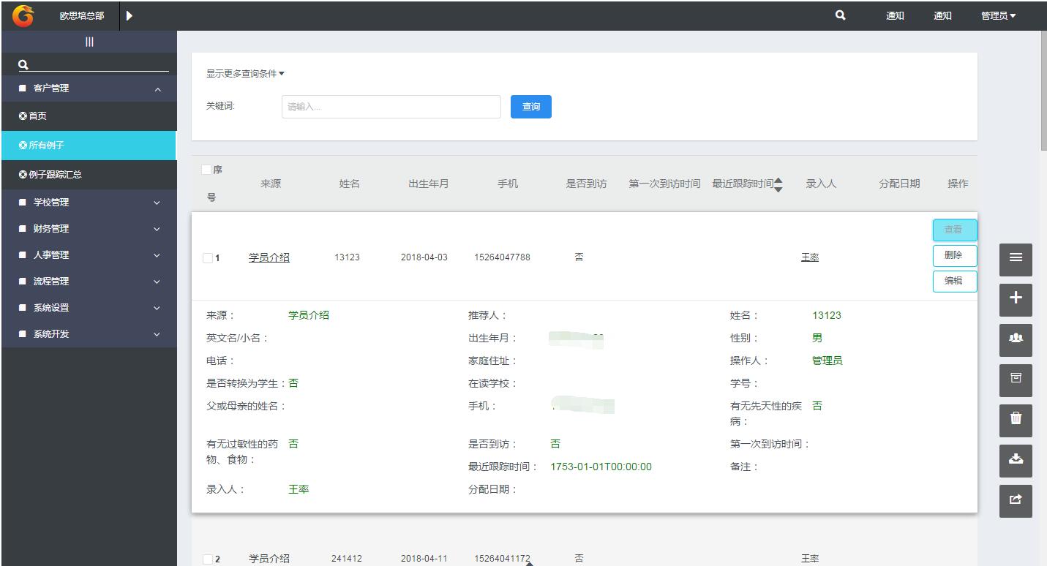Expand the 学校管理 sidebar section

(89, 203)
